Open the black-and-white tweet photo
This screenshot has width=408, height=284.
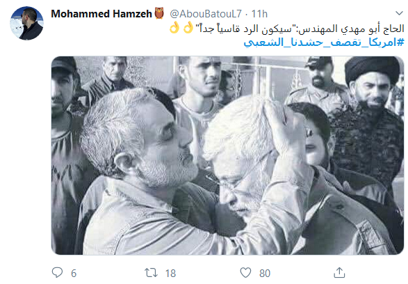tap(227, 155)
